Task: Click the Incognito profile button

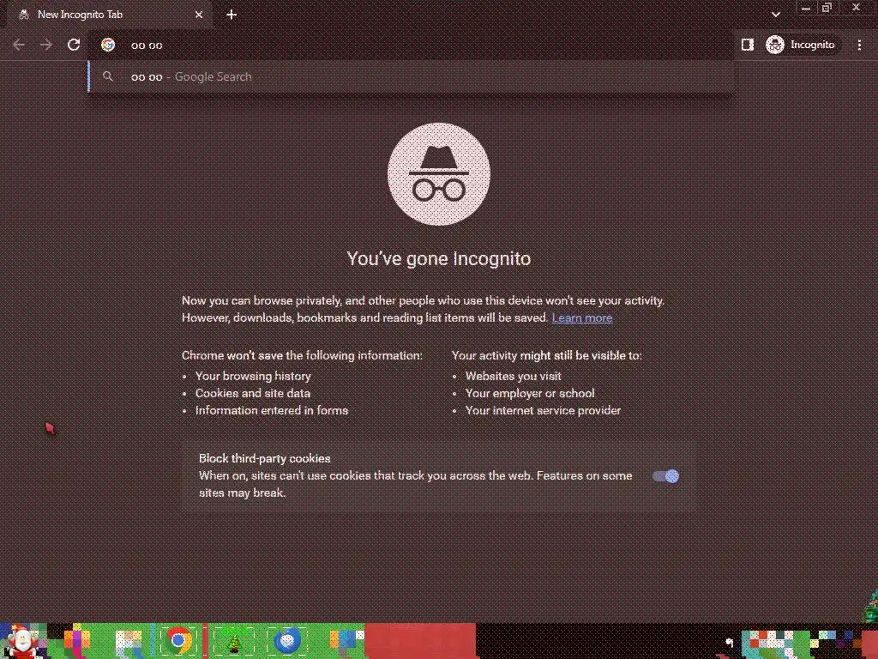Action: tap(801, 45)
